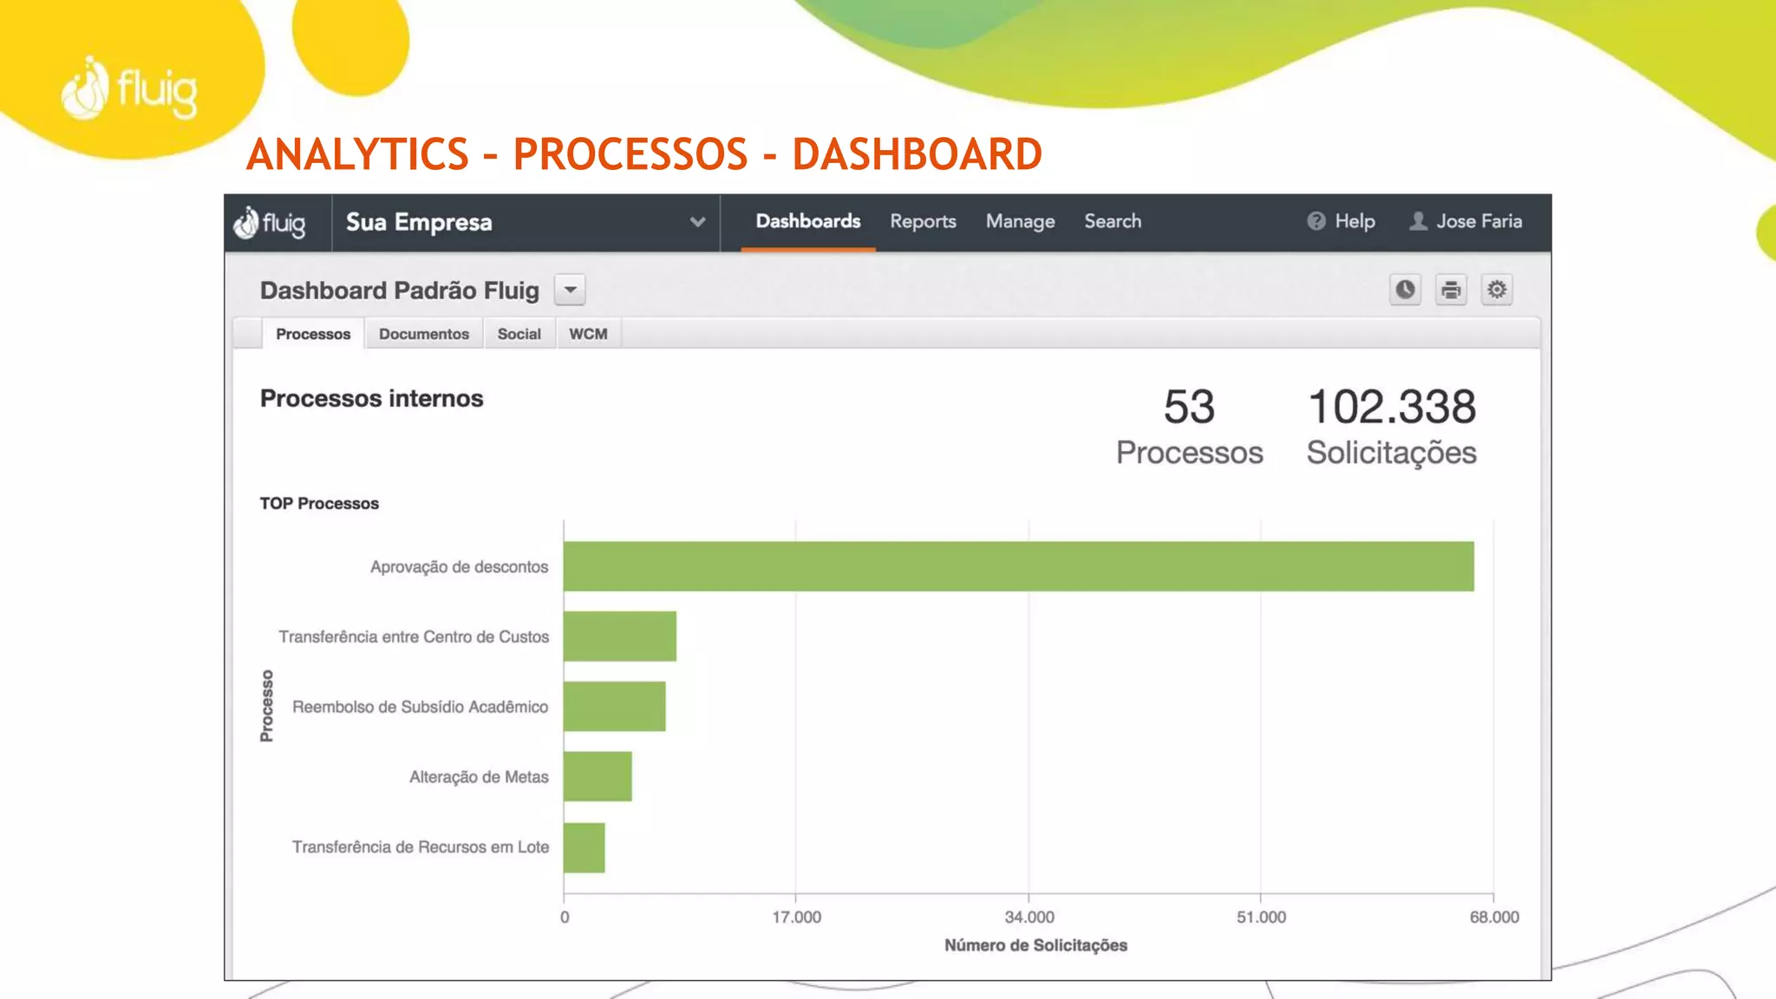The height and width of the screenshot is (999, 1776).
Task: Switch to the Documentos tab
Action: coord(423,335)
